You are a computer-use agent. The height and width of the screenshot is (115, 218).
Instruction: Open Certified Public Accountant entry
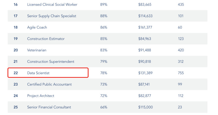(49, 84)
